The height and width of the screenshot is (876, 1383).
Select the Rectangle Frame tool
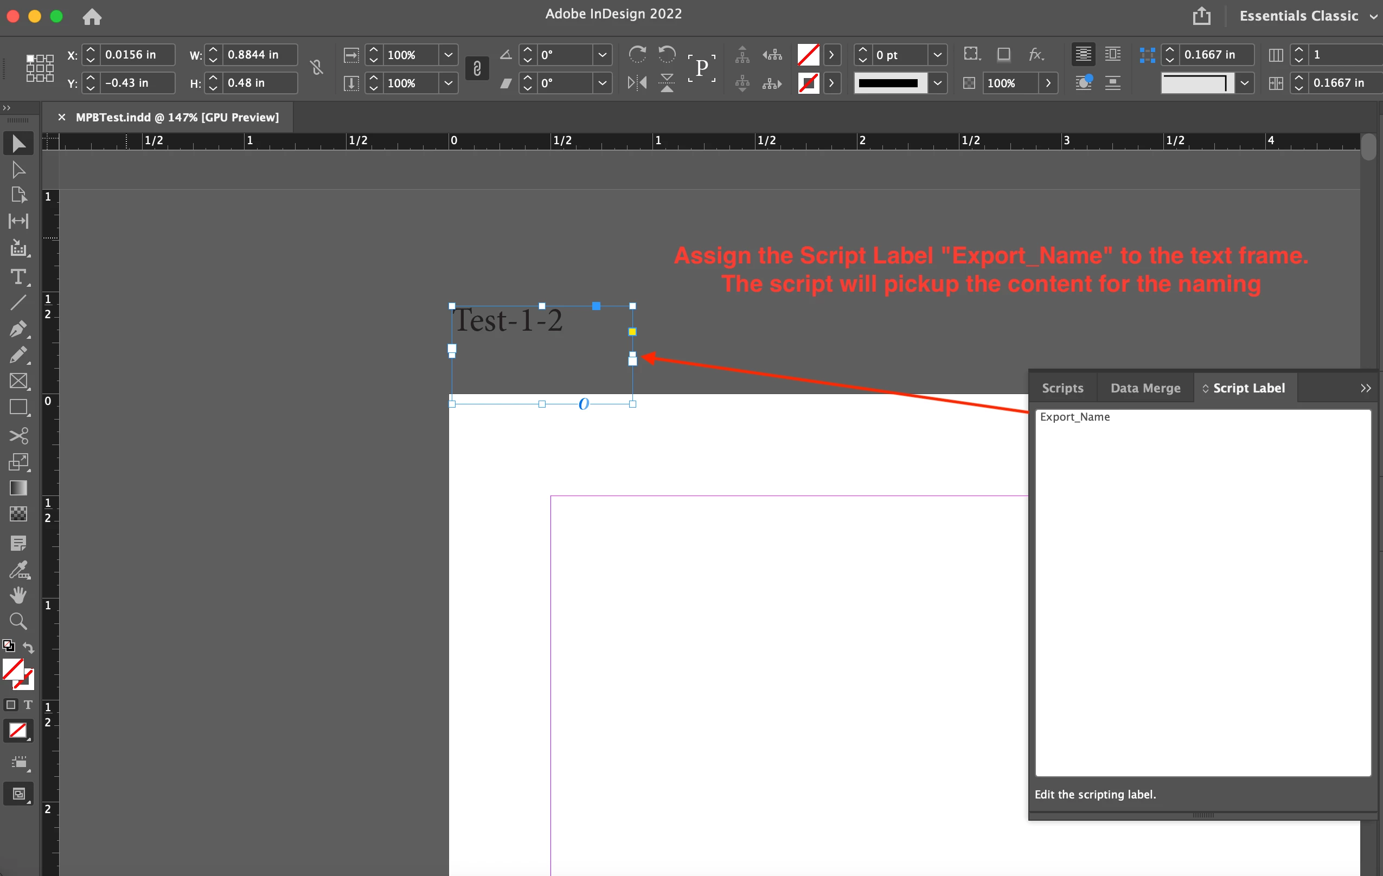click(18, 381)
